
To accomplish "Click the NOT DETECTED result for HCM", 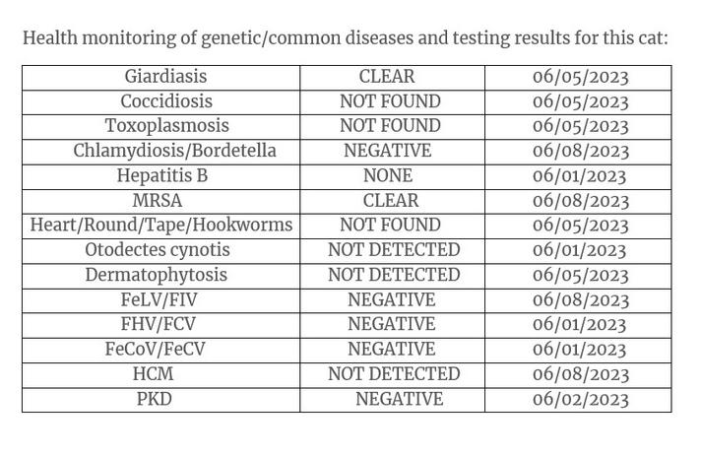I will coord(394,374).
